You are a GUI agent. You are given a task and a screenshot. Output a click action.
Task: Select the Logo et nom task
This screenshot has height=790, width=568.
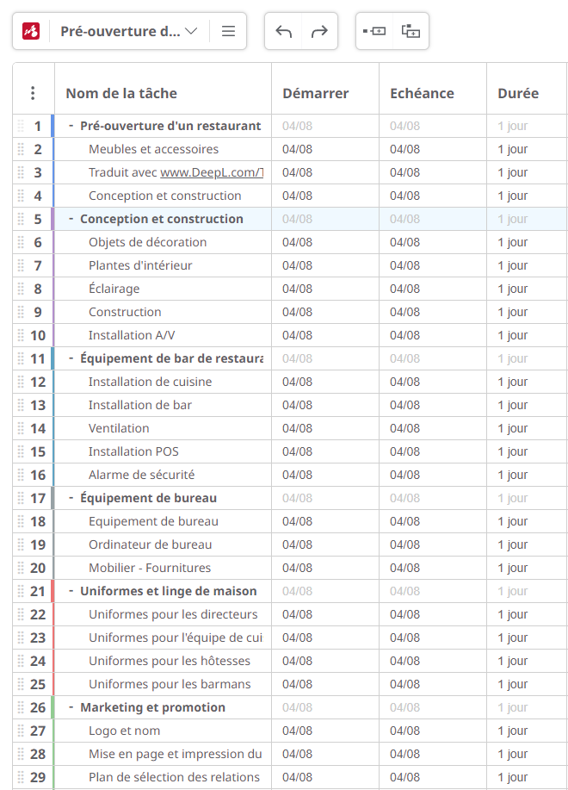click(124, 731)
